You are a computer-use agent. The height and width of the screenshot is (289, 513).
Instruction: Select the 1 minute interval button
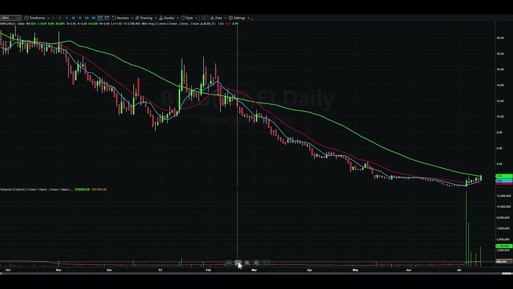tap(53, 18)
